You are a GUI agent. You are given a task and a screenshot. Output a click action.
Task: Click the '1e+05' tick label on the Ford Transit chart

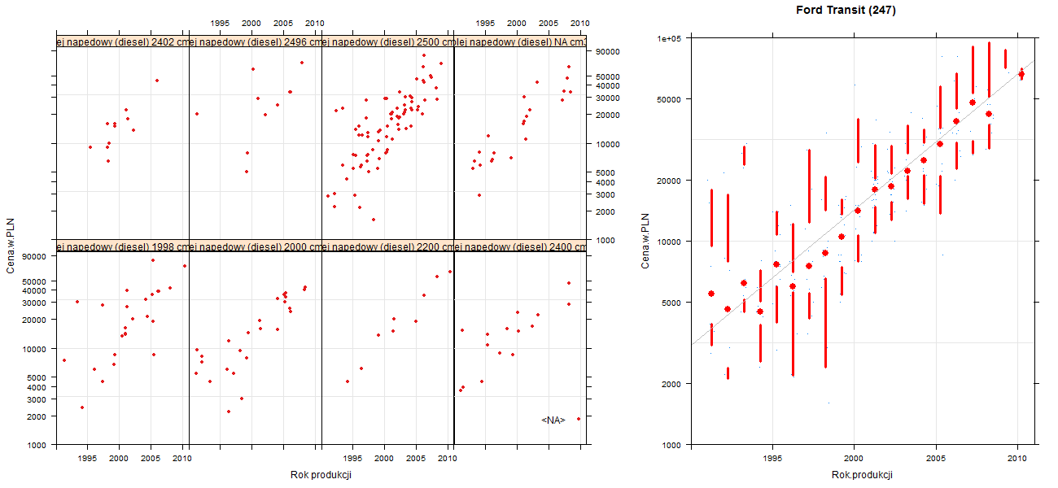669,38
